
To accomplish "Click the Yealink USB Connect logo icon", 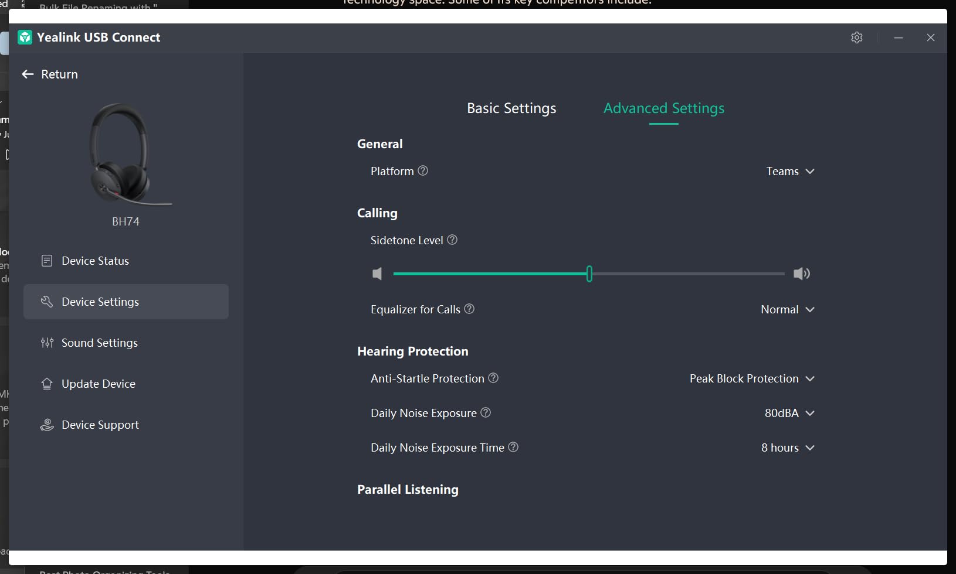I will pos(25,37).
